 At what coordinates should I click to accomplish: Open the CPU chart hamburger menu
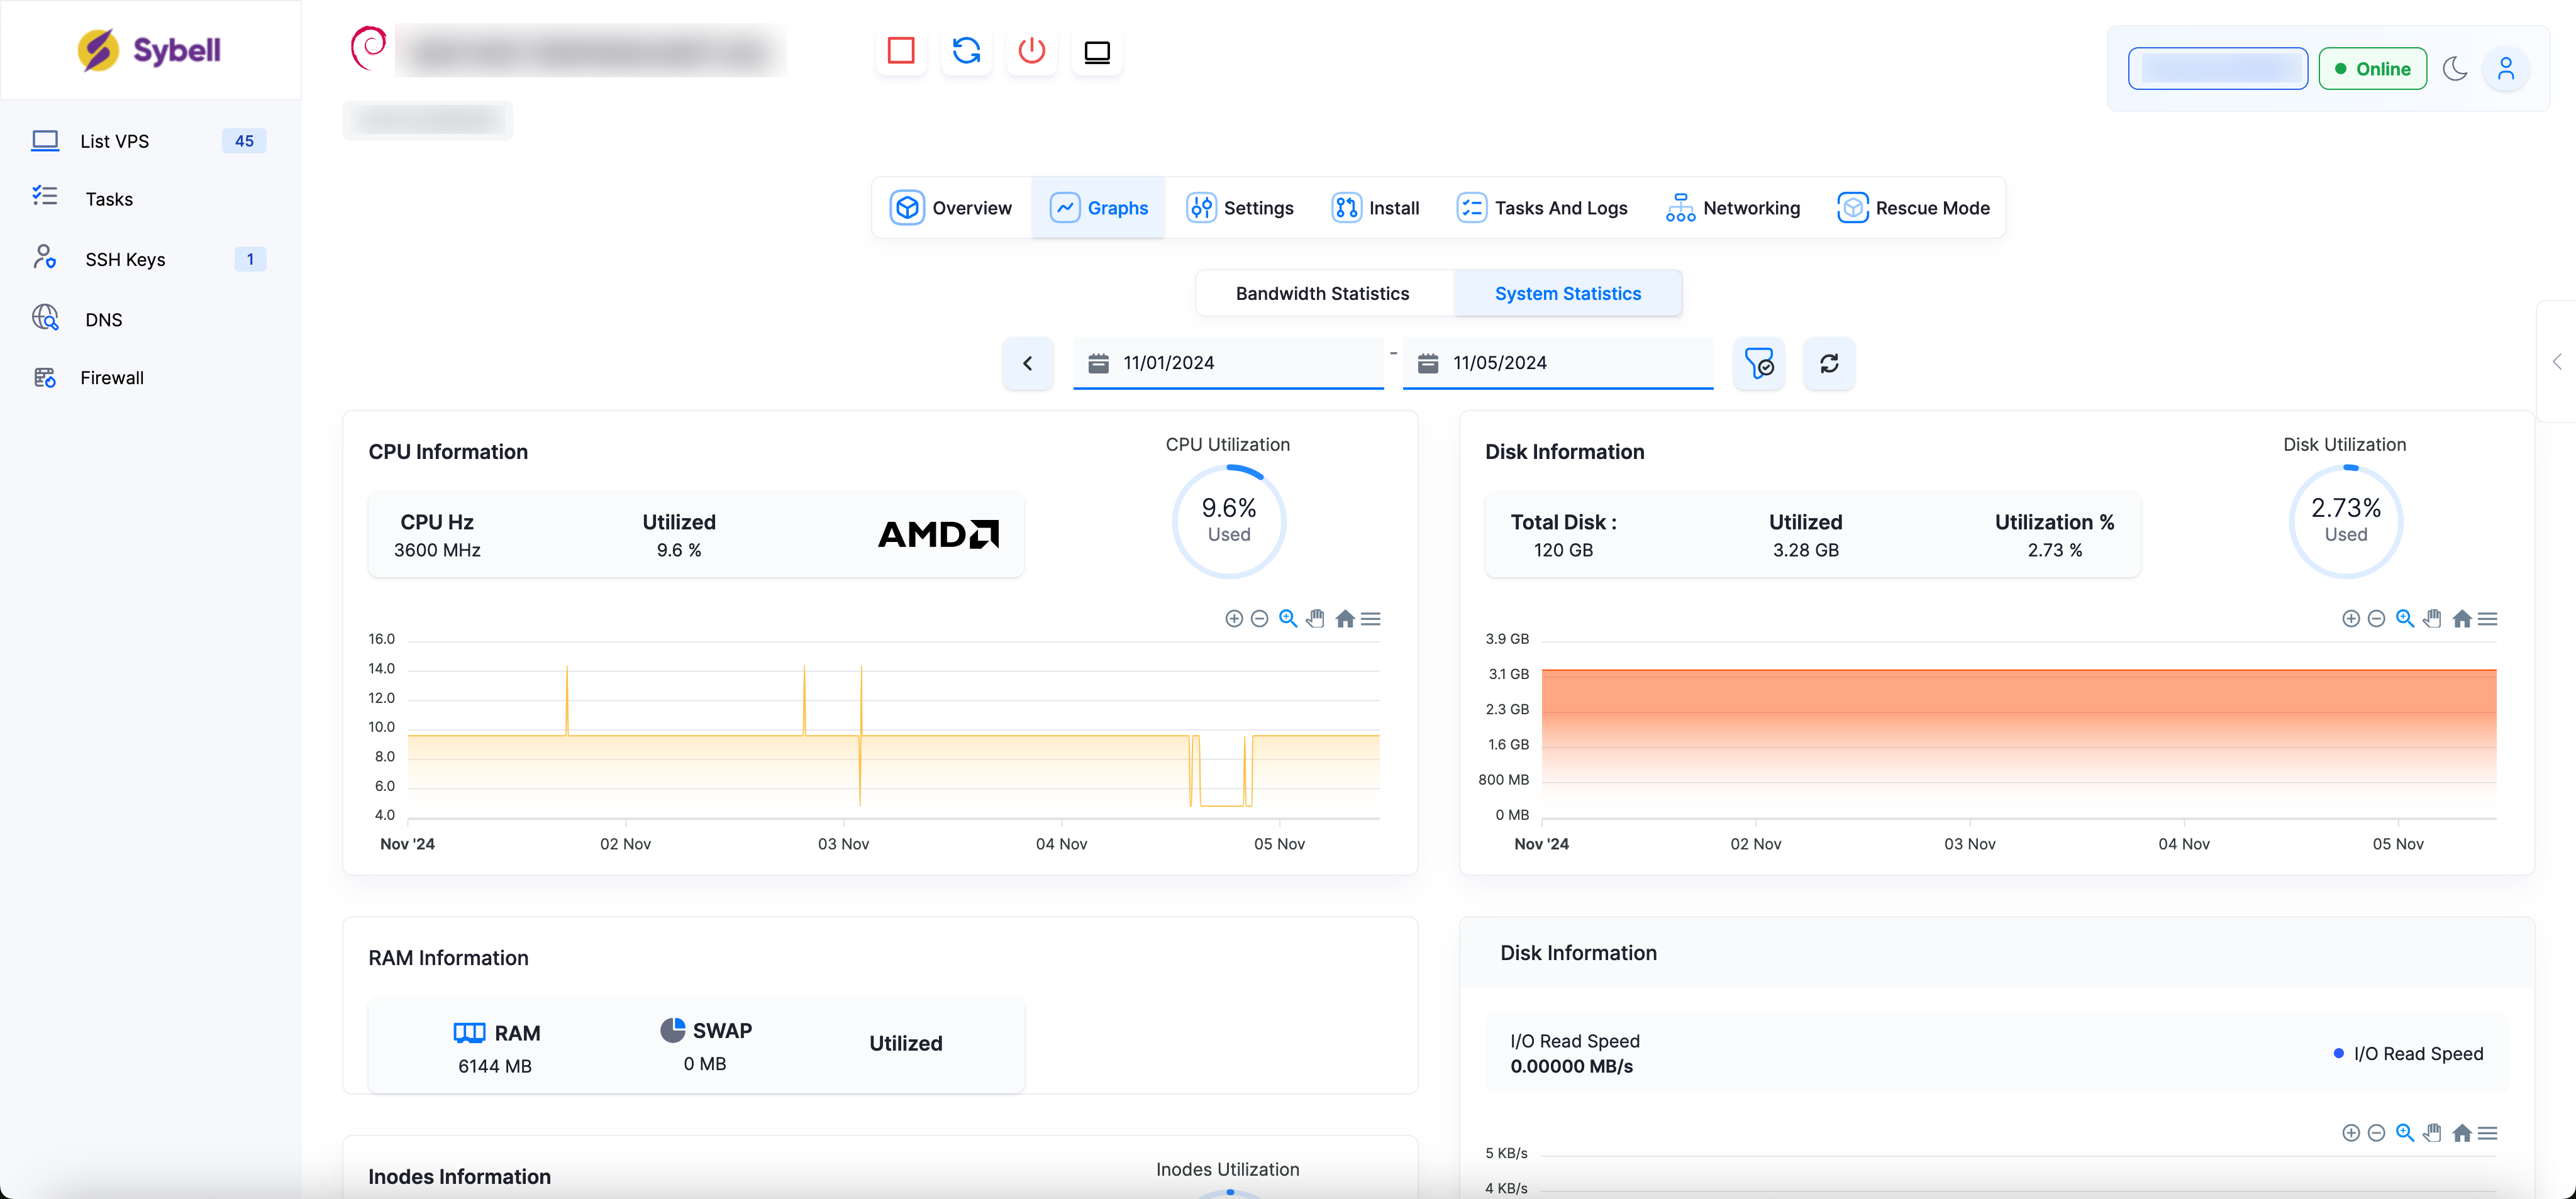coord(1371,619)
